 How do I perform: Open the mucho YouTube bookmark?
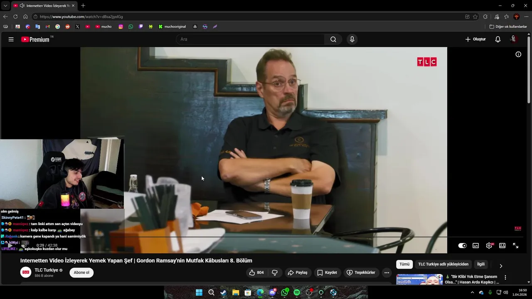coord(103,27)
